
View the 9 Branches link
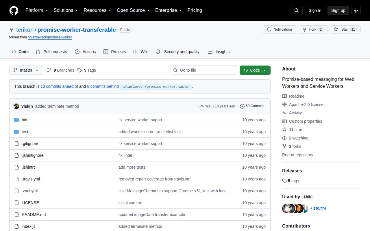[x=60, y=70]
